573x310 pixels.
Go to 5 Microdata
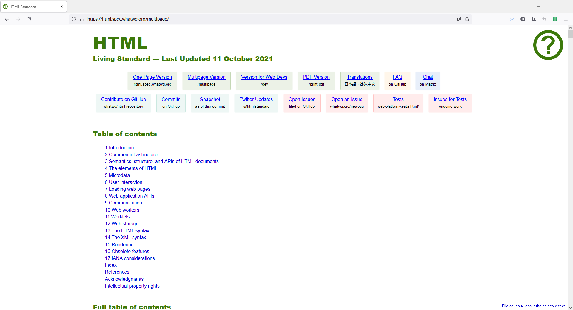[x=117, y=175]
